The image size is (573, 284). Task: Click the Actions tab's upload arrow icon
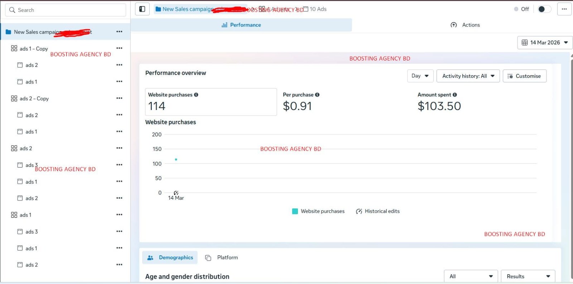454,25
